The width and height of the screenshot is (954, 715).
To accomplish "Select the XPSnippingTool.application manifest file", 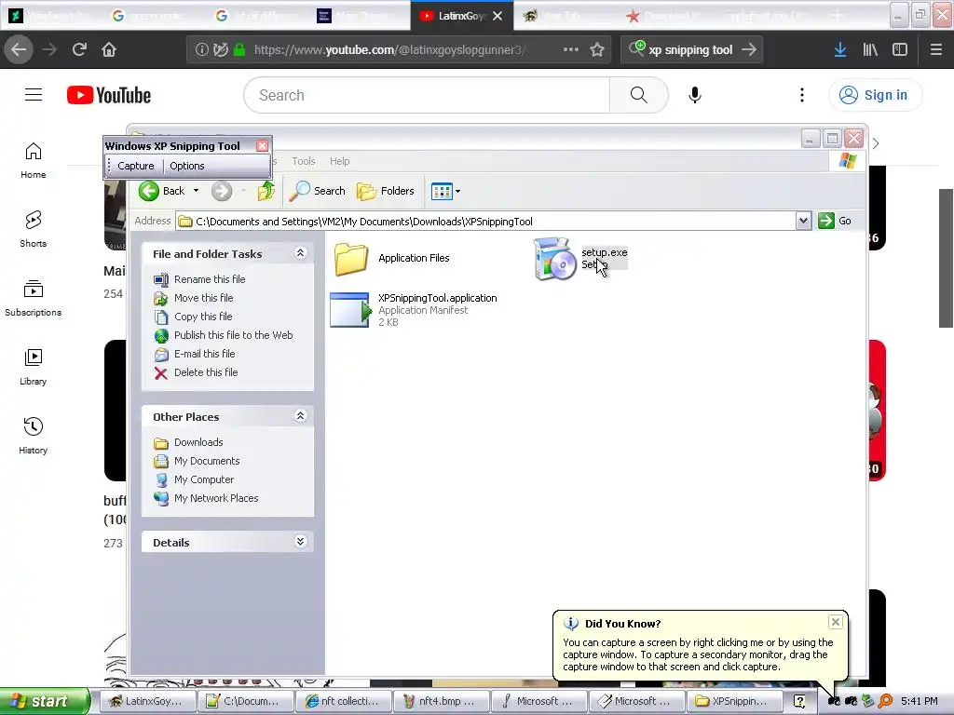I will pyautogui.click(x=414, y=310).
